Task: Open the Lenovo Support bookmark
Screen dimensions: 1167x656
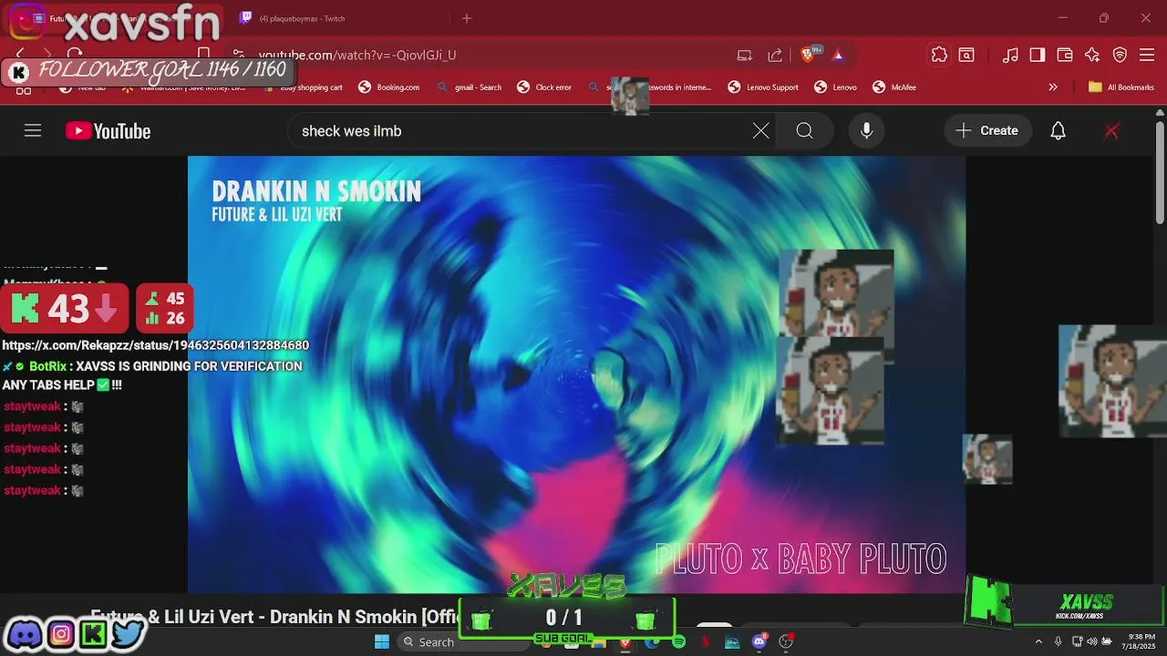Action: point(762,87)
